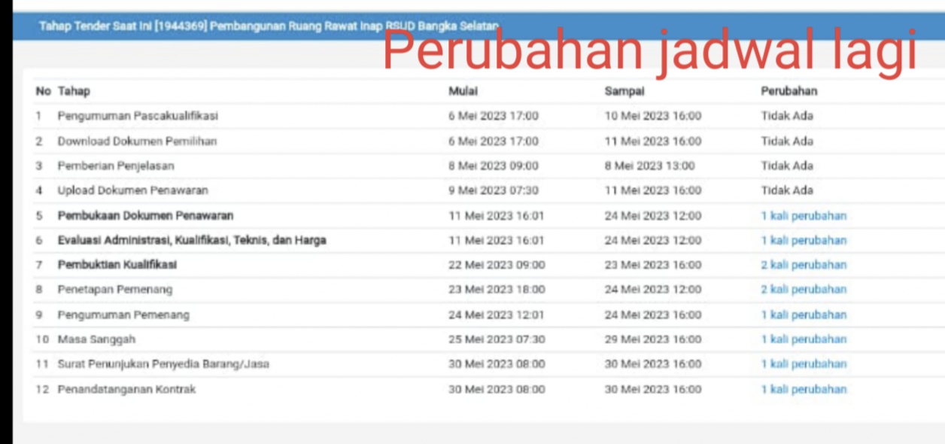Image resolution: width=945 pixels, height=444 pixels.
Task: Select 'Pembukaan Dokumen Penawaran' stage name
Action: (x=146, y=216)
